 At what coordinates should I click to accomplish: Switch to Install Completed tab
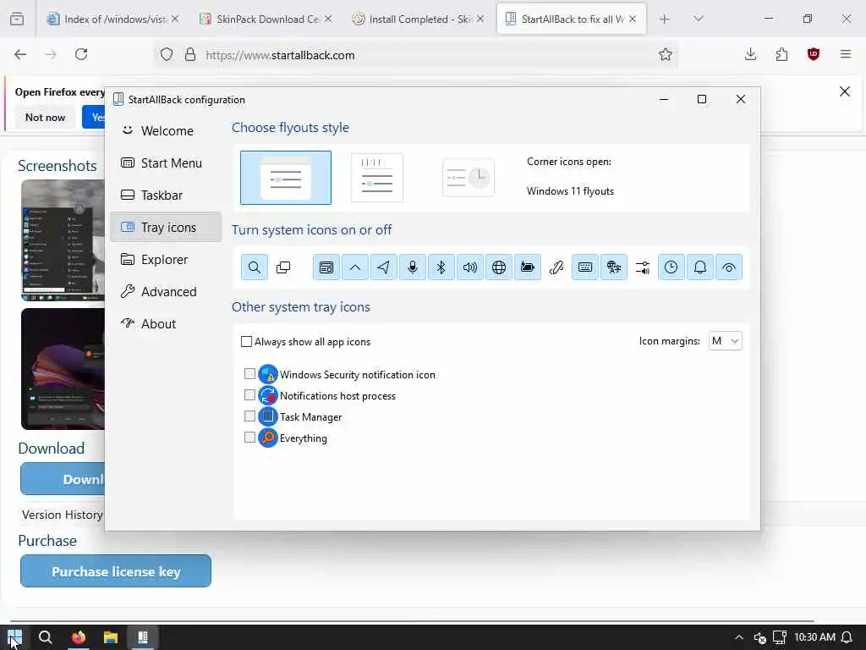pos(419,19)
